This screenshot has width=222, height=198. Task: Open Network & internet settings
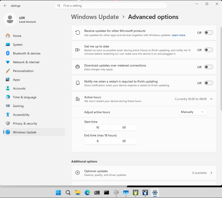34,62
